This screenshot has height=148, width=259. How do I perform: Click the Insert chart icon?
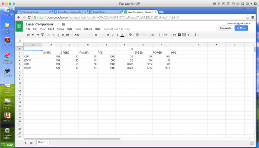click(184, 35)
